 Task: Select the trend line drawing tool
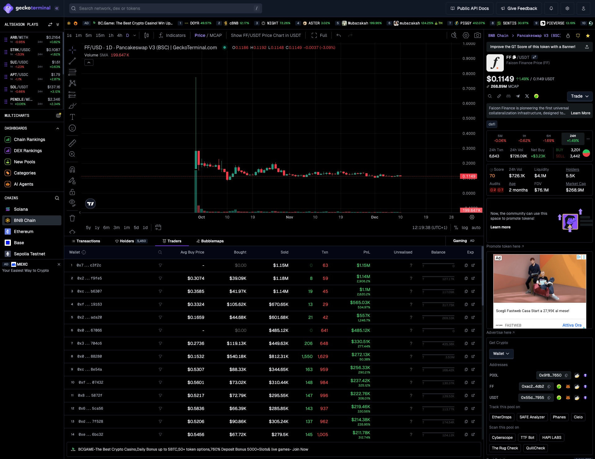point(72,61)
